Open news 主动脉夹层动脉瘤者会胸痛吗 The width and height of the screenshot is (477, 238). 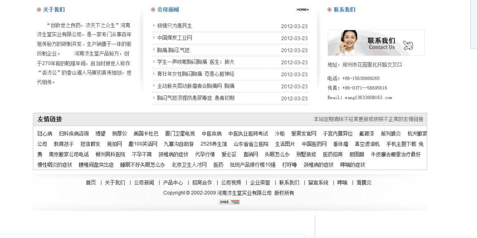pos(195,86)
